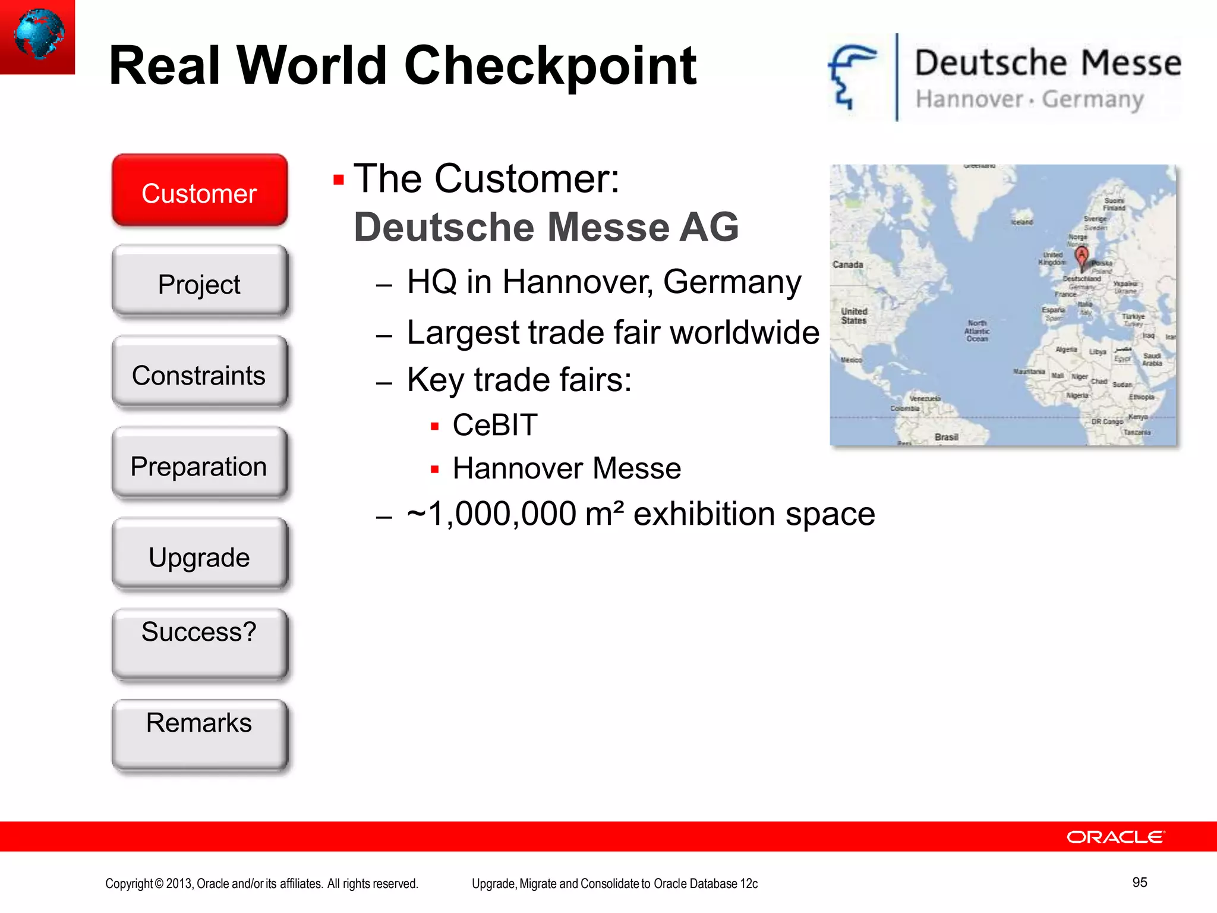This screenshot has height=913, width=1217.
Task: Select the Constraints navigation button
Action: [x=200, y=372]
